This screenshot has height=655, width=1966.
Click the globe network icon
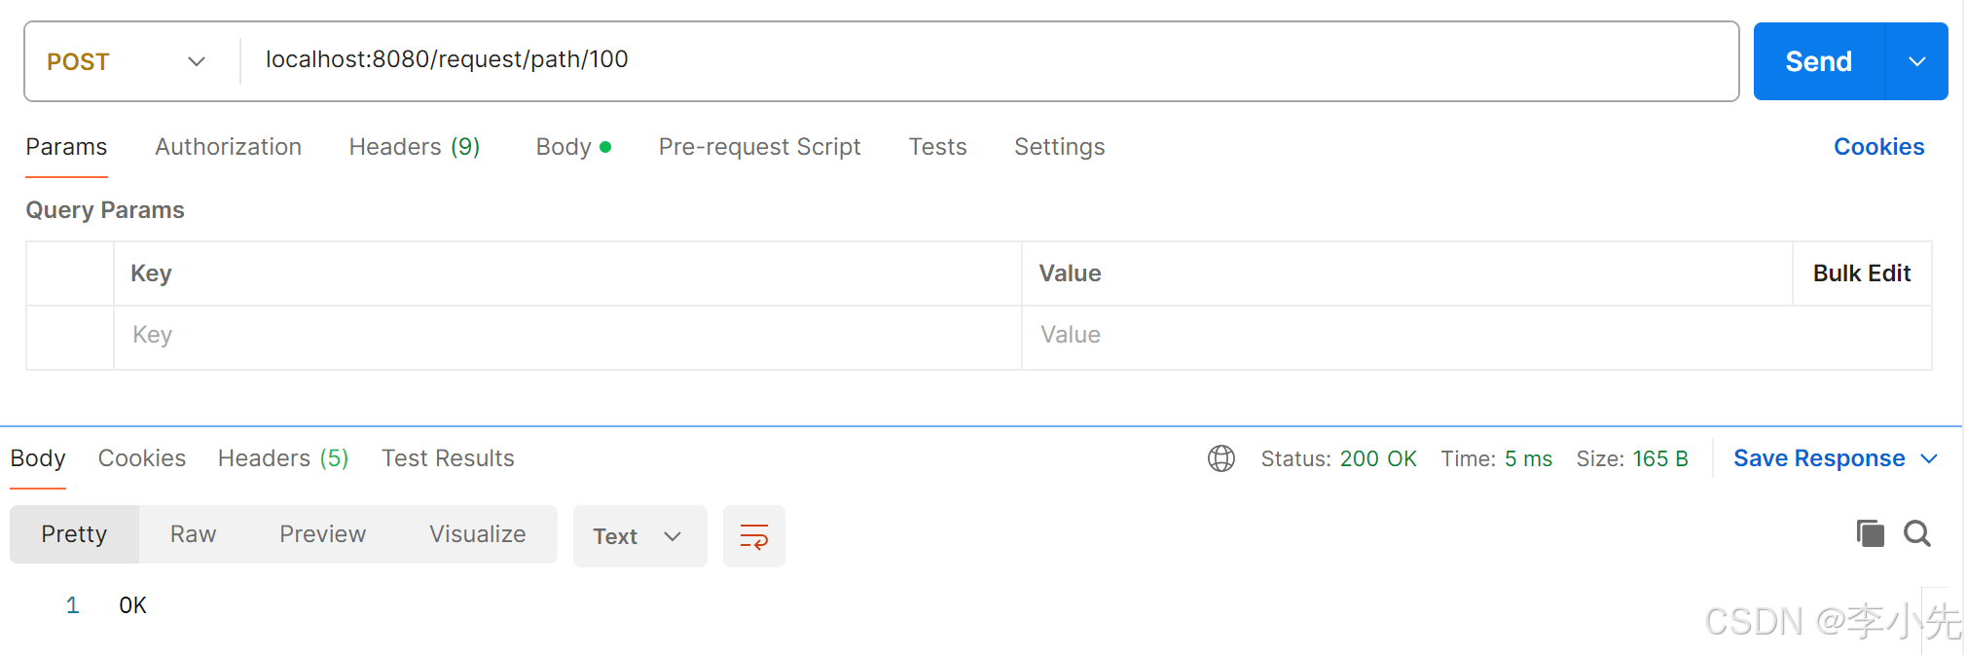pyautogui.click(x=1220, y=458)
